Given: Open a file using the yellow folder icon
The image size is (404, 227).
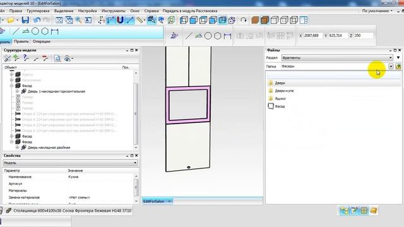Looking at the screenshot, I should point(11,20).
